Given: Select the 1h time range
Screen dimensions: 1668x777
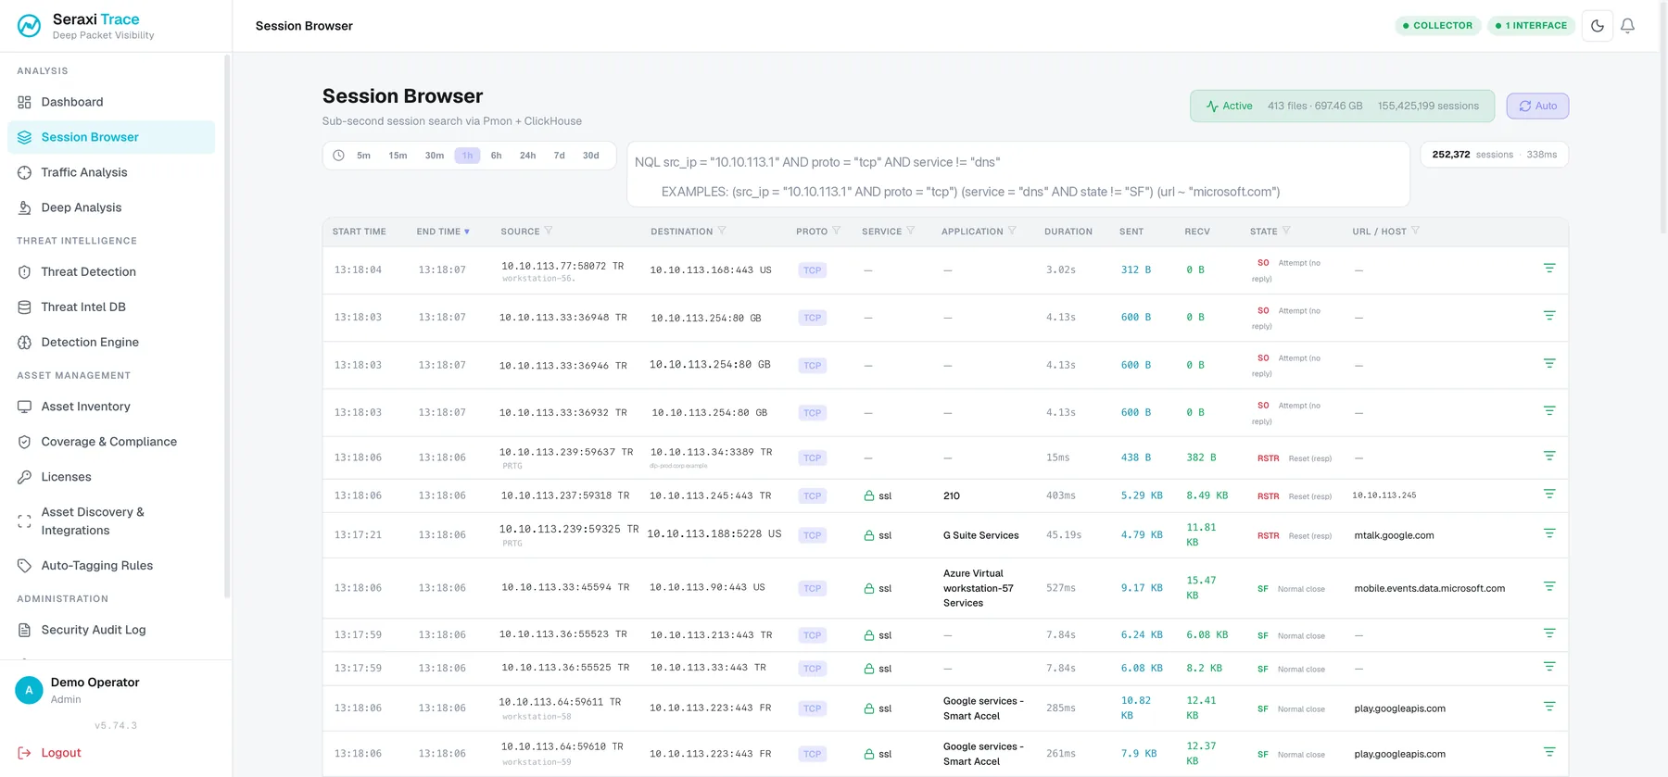Looking at the screenshot, I should 467,156.
